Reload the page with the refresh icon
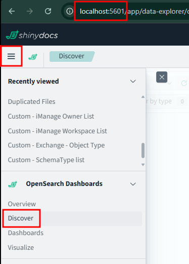Viewport: 189px width, 264px height. 48,11
